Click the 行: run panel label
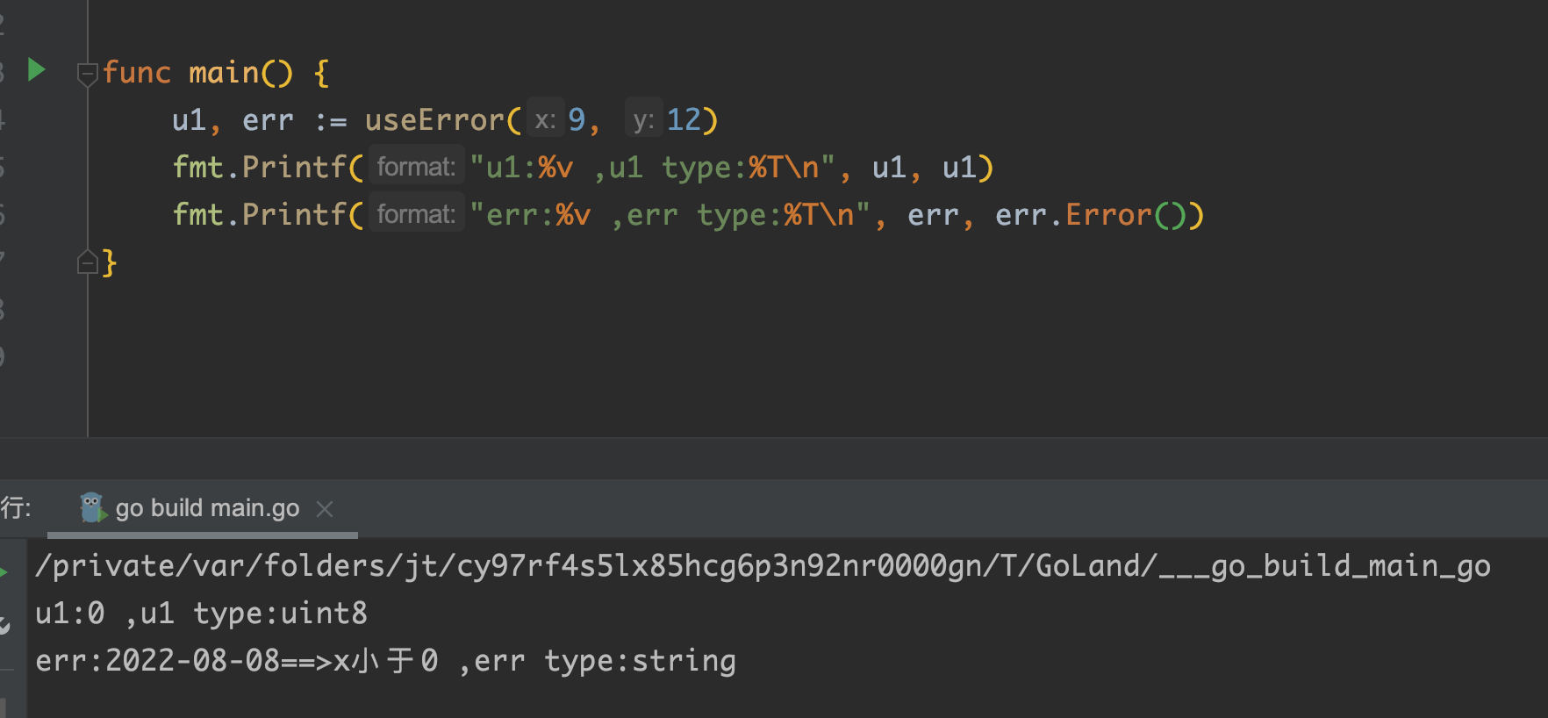Screen dimensions: 1548x718 16,507
